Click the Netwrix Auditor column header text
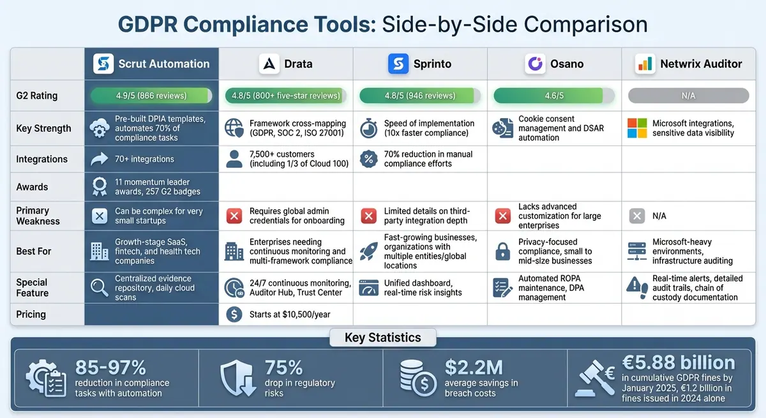The width and height of the screenshot is (766, 418). [x=702, y=64]
